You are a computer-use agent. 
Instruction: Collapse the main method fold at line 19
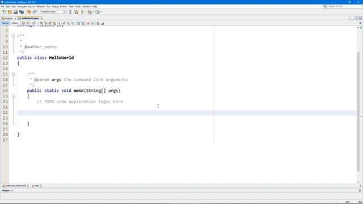[13, 96]
